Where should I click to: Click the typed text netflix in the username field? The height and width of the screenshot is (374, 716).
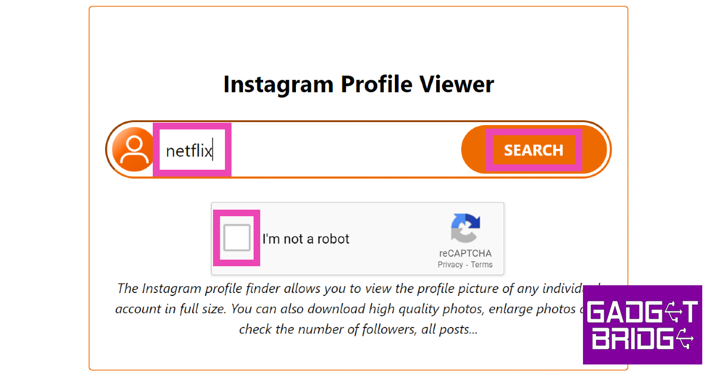click(189, 151)
